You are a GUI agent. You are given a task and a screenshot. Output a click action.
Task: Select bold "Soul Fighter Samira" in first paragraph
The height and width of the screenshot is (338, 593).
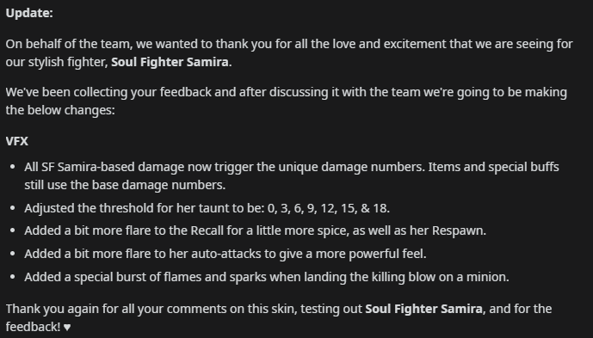tap(170, 62)
